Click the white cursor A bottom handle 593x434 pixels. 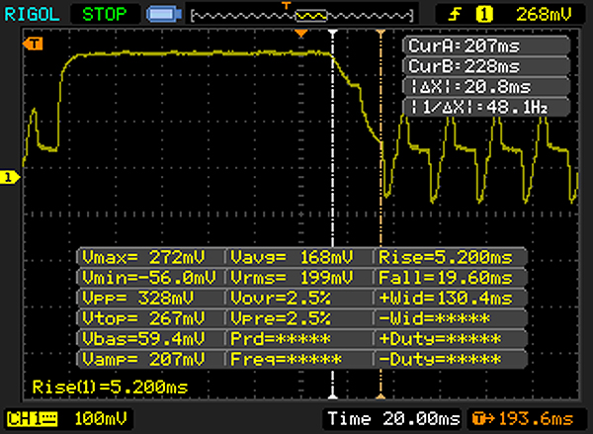click(333, 396)
